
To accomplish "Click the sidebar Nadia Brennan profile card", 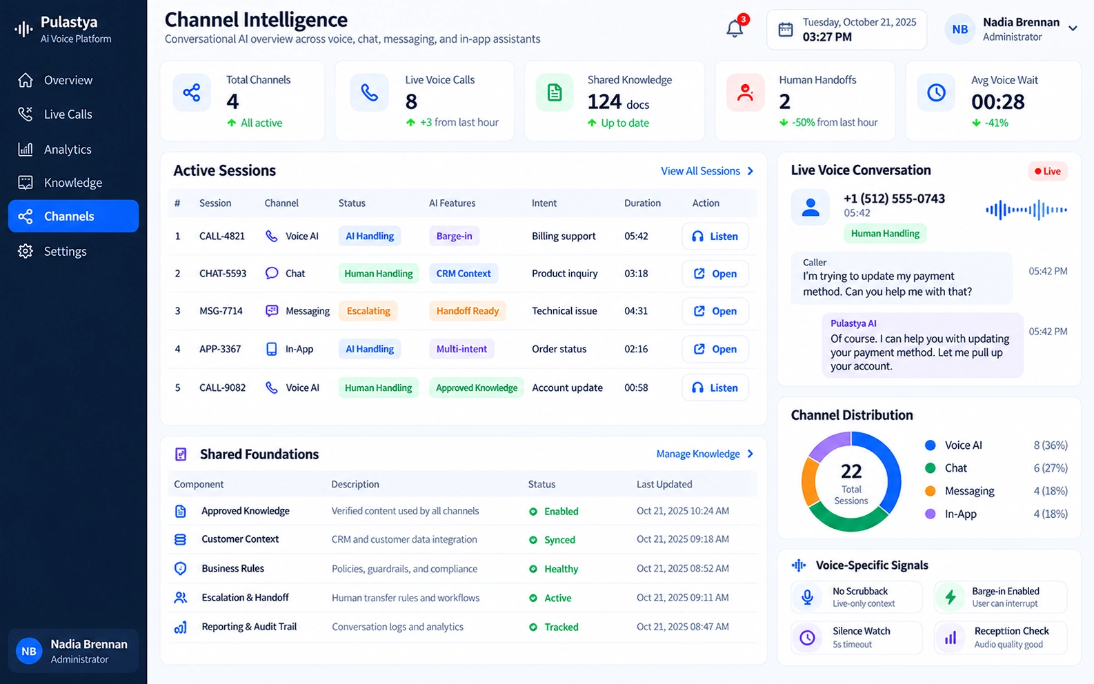I will tap(73, 651).
